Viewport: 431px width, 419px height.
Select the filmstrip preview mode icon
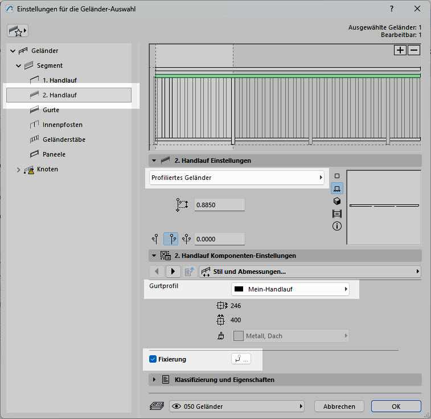[337, 213]
